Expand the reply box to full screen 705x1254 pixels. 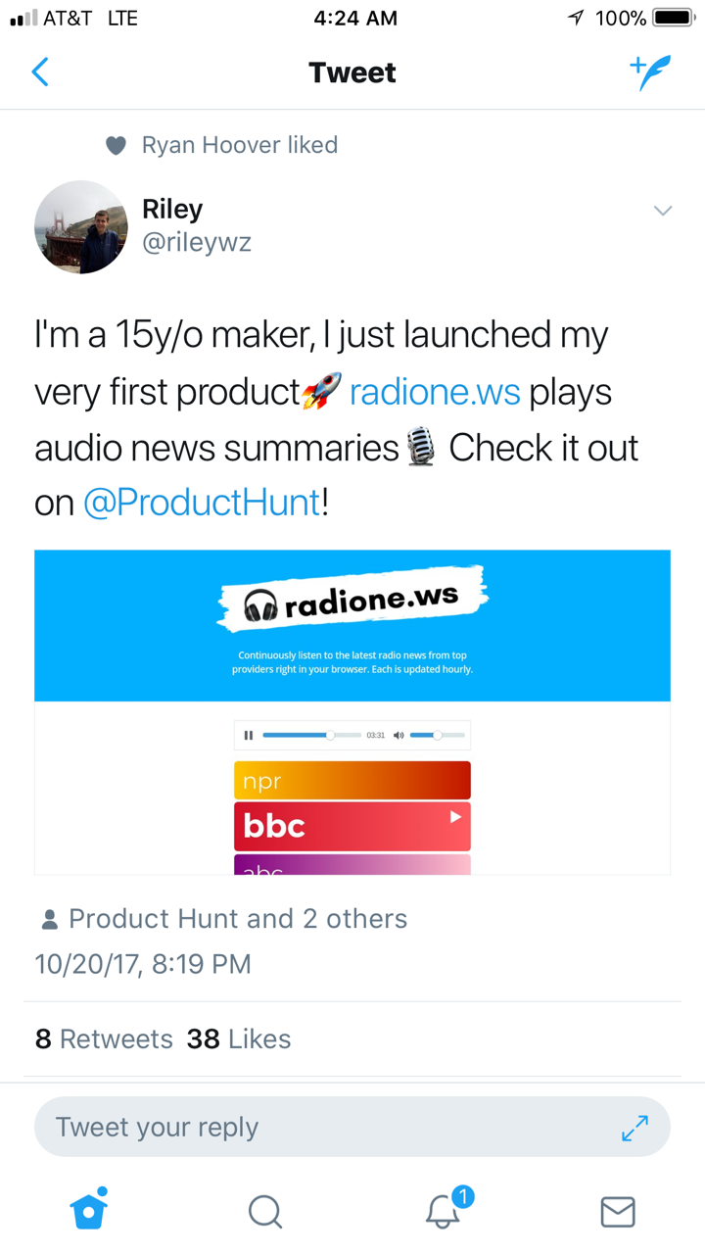click(635, 1128)
